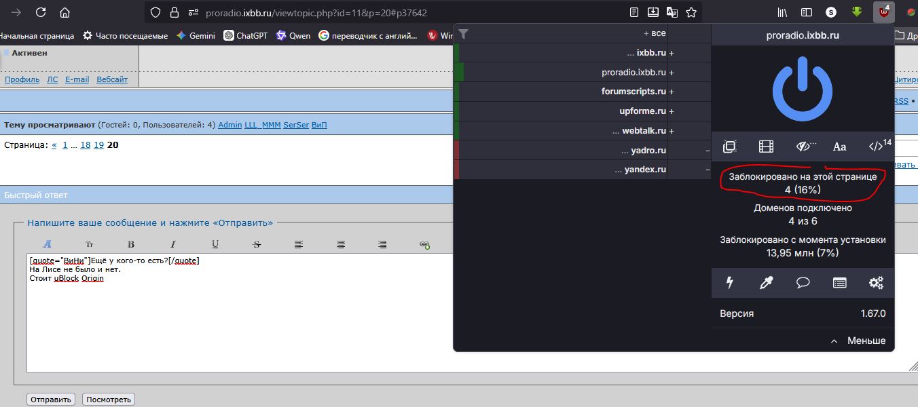Toggle popup blocking in uBlock panel
Viewport: 918px width, 407px height.
[x=730, y=147]
